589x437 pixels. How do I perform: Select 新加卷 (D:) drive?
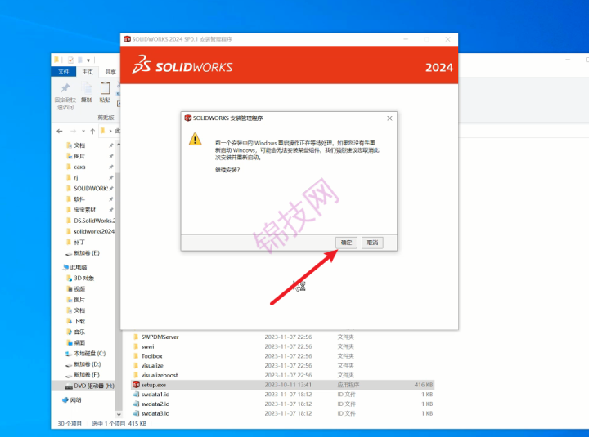click(x=88, y=364)
